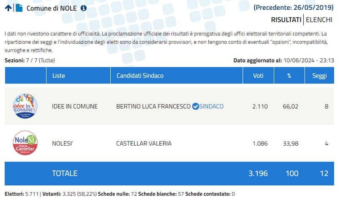Image resolution: width=338 pixels, height=215 pixels.
Task: Click the Candidati Sindaco column header
Action: point(140,75)
